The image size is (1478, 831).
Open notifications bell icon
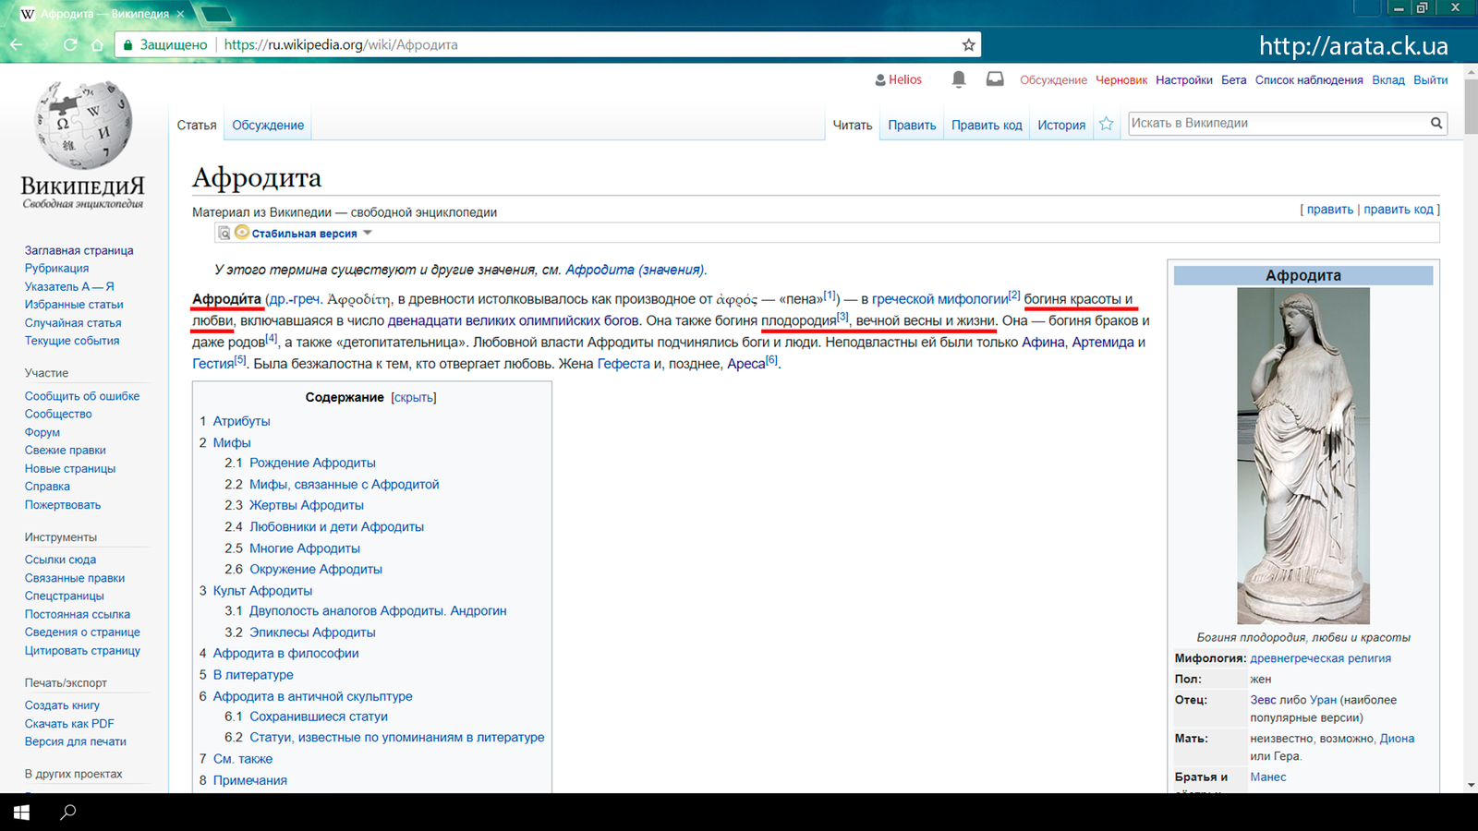coord(959,79)
